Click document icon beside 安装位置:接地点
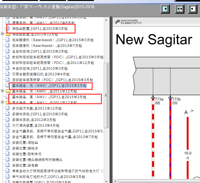The width and height of the screenshot is (200, 183). [x=8, y=148]
